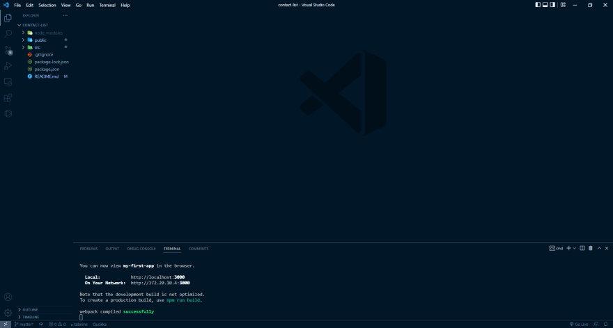The width and height of the screenshot is (613, 328).
Task: Click the tabnine status bar item
Action: (79, 324)
